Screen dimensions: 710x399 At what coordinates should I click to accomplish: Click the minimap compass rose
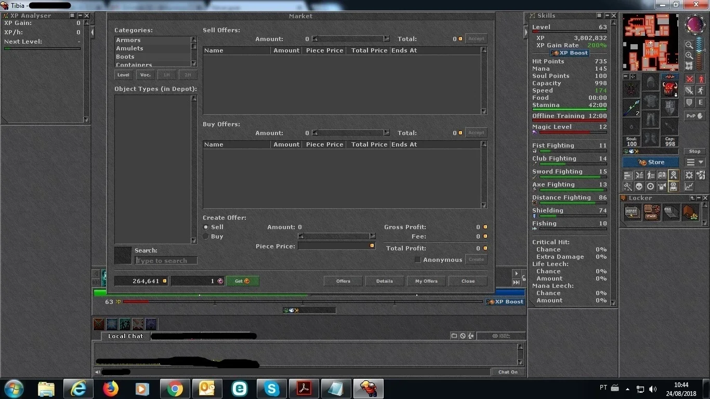pyautogui.click(x=694, y=24)
